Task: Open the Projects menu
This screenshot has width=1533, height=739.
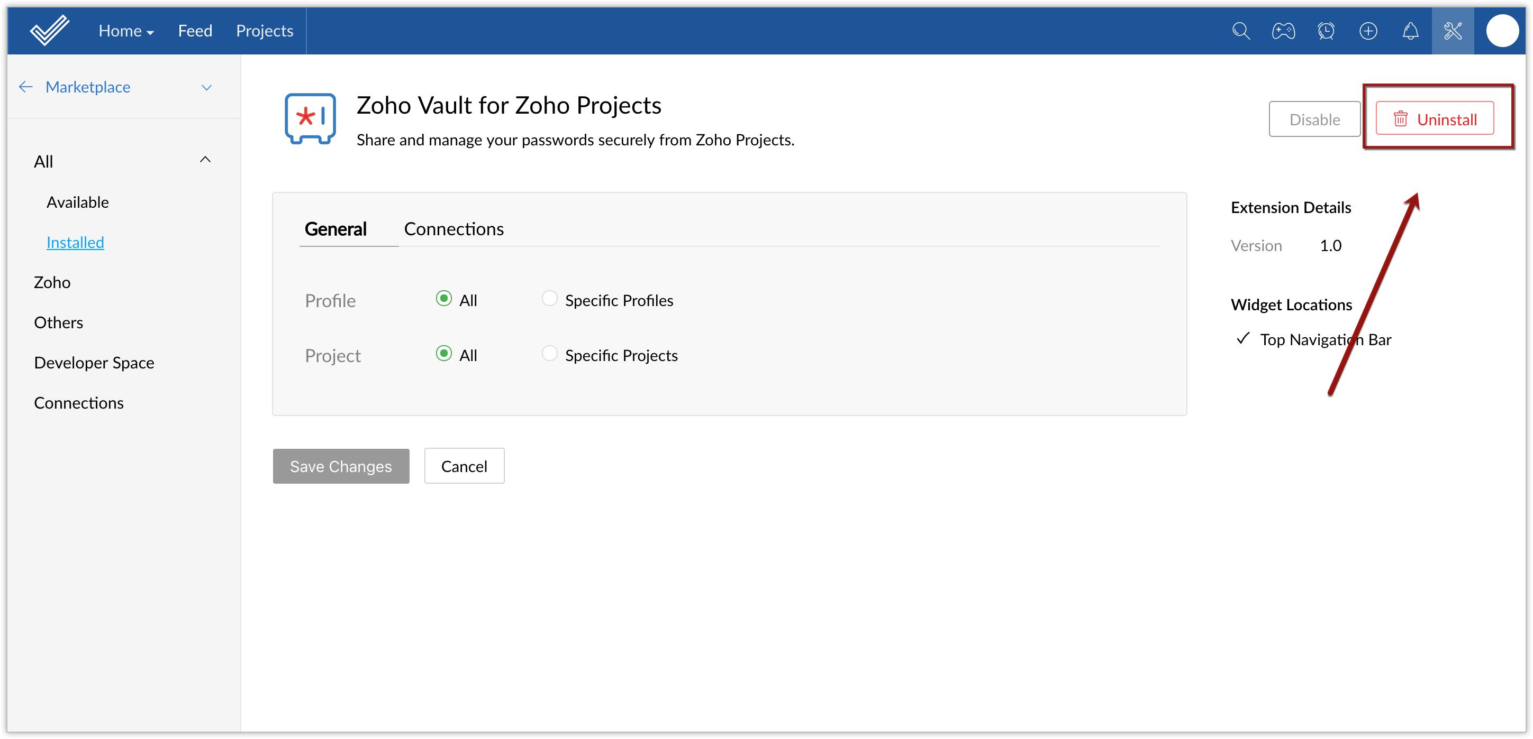Action: (265, 31)
